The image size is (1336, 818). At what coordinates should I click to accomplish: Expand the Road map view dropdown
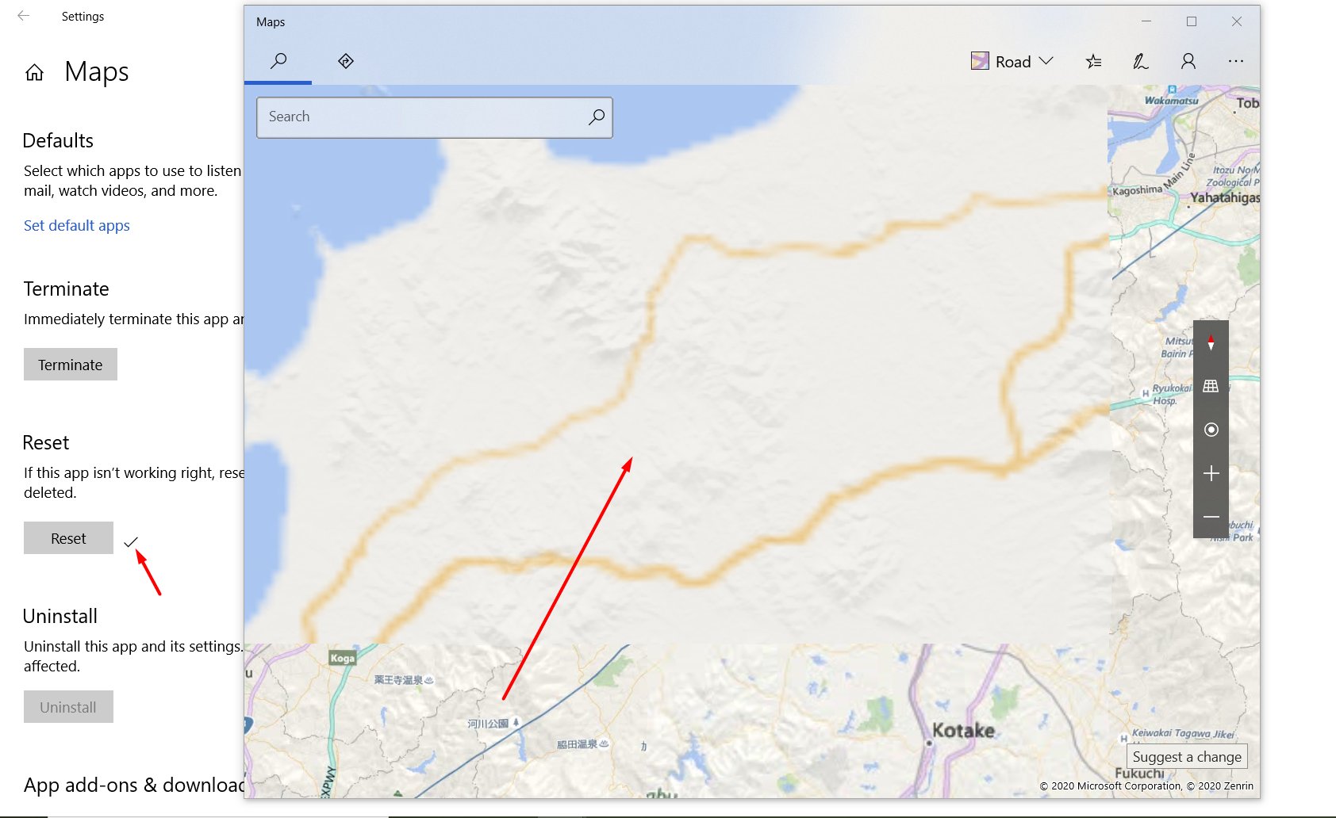pyautogui.click(x=1012, y=61)
